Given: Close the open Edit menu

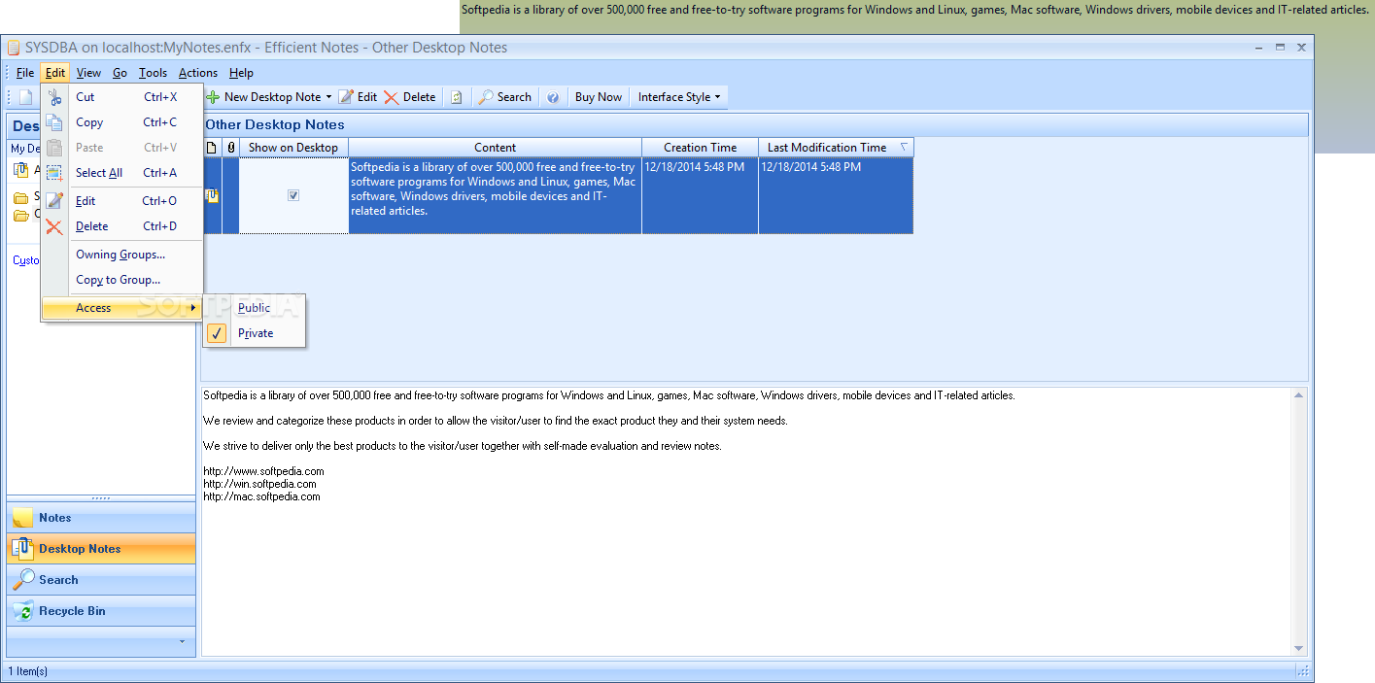Looking at the screenshot, I should 55,73.
